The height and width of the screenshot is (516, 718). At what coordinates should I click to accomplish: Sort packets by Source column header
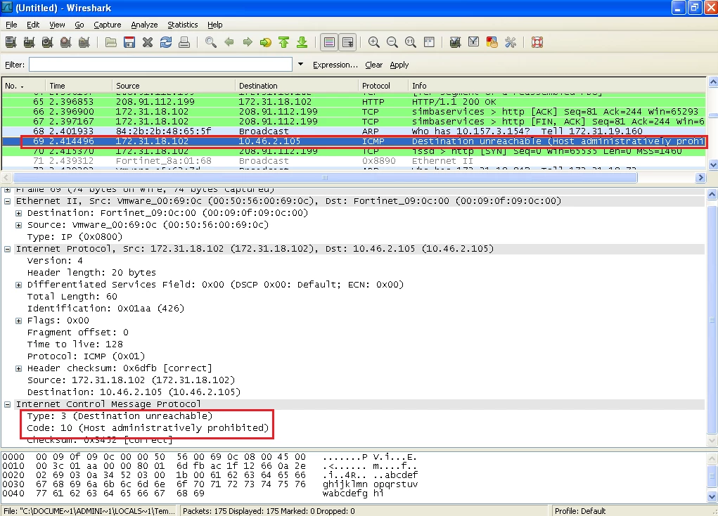coord(174,86)
